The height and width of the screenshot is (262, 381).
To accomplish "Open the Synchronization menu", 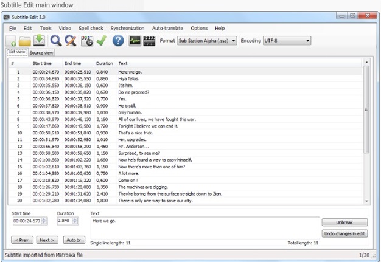I will [127, 28].
